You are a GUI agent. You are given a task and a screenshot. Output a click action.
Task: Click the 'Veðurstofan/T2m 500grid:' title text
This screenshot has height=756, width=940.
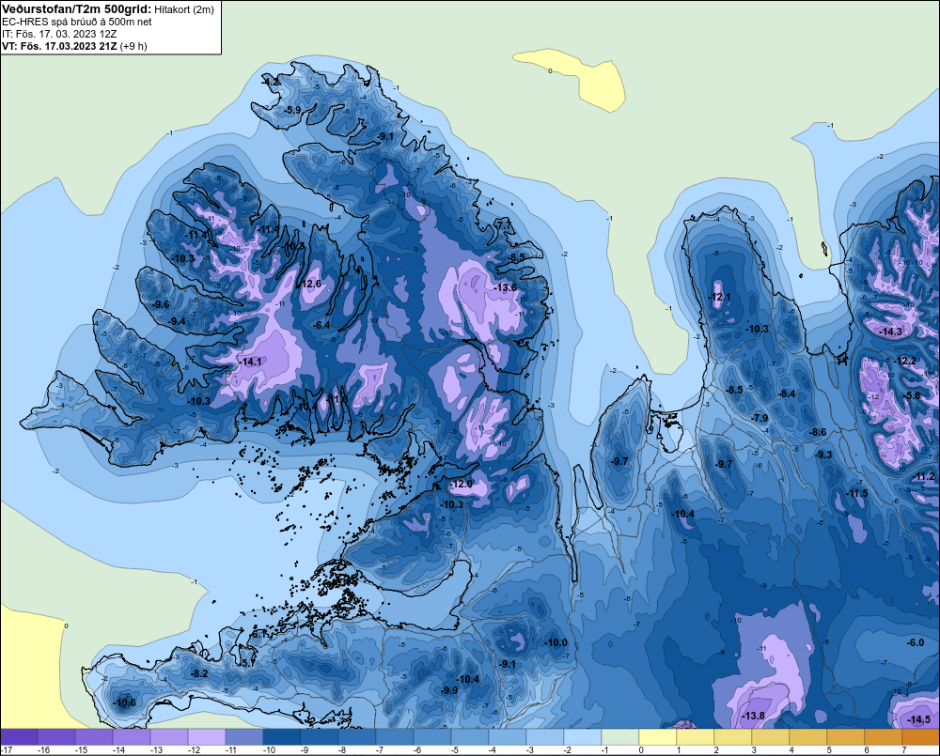(77, 9)
